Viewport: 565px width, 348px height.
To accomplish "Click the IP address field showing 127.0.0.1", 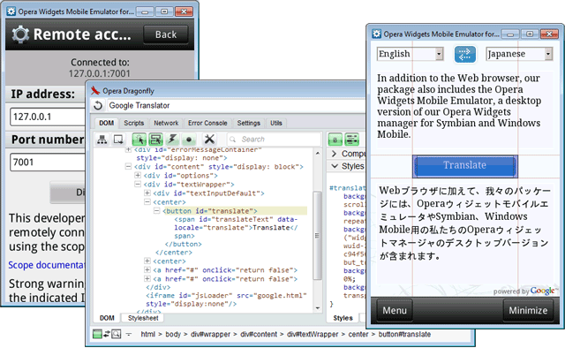I will pos(48,117).
